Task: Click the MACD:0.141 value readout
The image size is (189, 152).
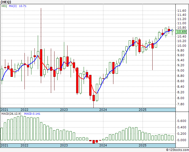Action: (x=32, y=114)
